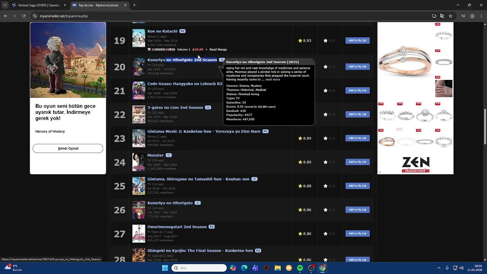Open the Monster title link
Screen dimensions: 487x274
[x=155, y=155]
